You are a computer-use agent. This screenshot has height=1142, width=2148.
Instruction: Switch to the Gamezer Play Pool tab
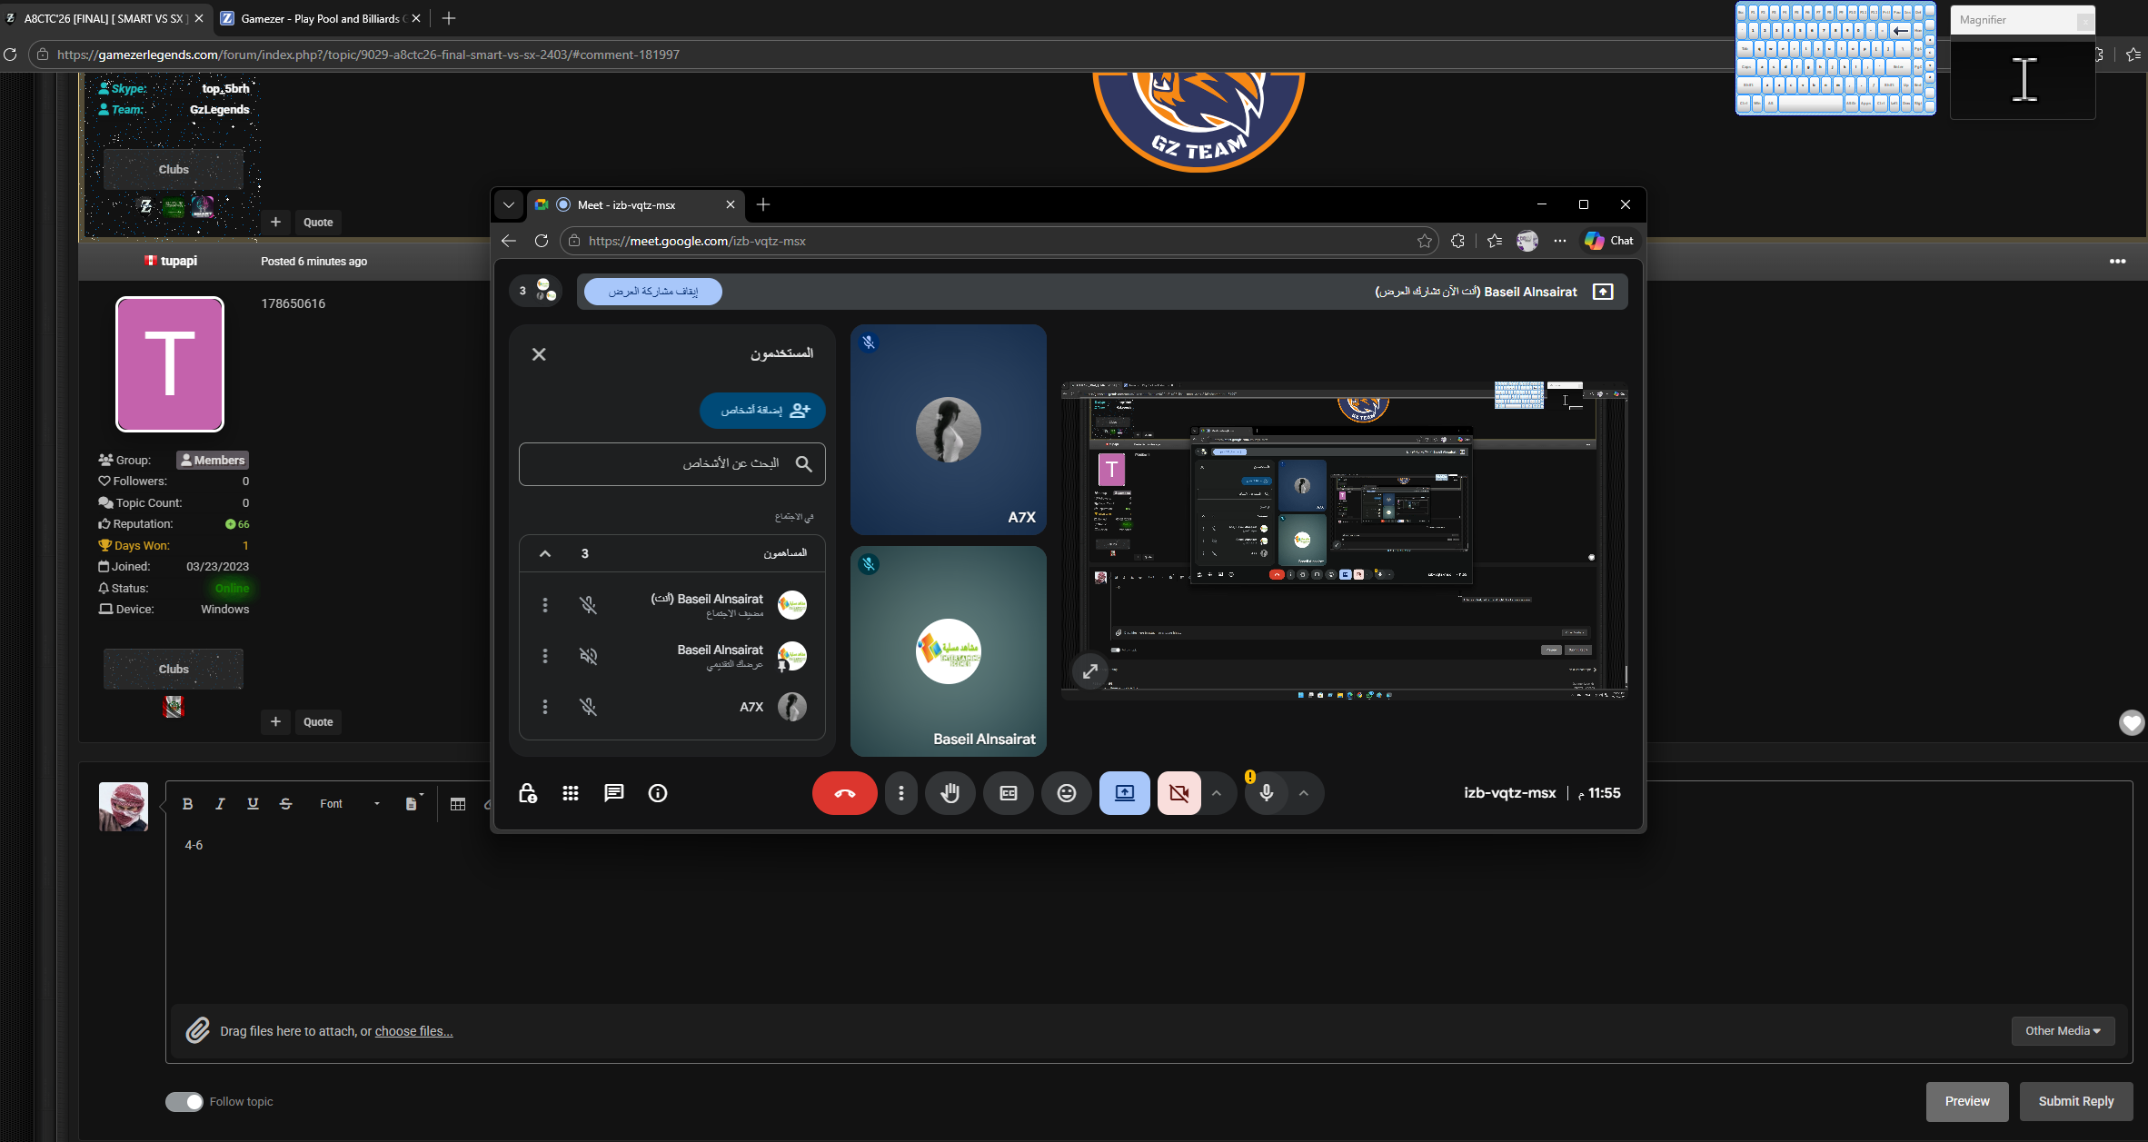pos(318,18)
